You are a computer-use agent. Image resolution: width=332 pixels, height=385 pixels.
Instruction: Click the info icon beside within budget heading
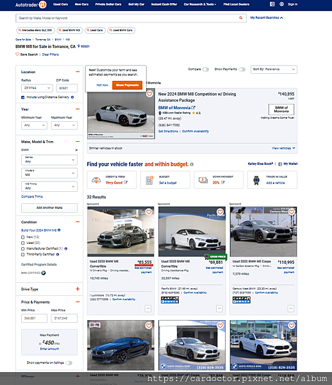[192, 164]
